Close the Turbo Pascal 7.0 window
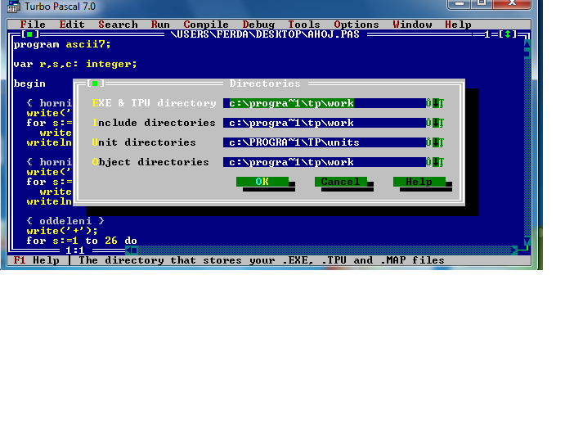The height and width of the screenshot is (424, 565). [x=513, y=3]
